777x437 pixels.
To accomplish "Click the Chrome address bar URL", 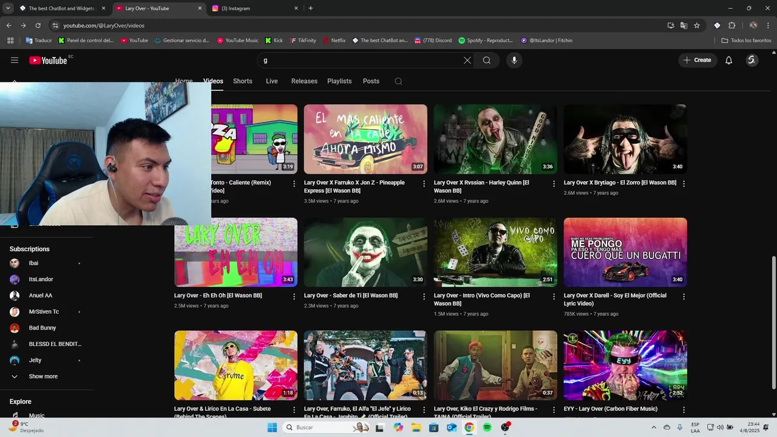I will (104, 25).
